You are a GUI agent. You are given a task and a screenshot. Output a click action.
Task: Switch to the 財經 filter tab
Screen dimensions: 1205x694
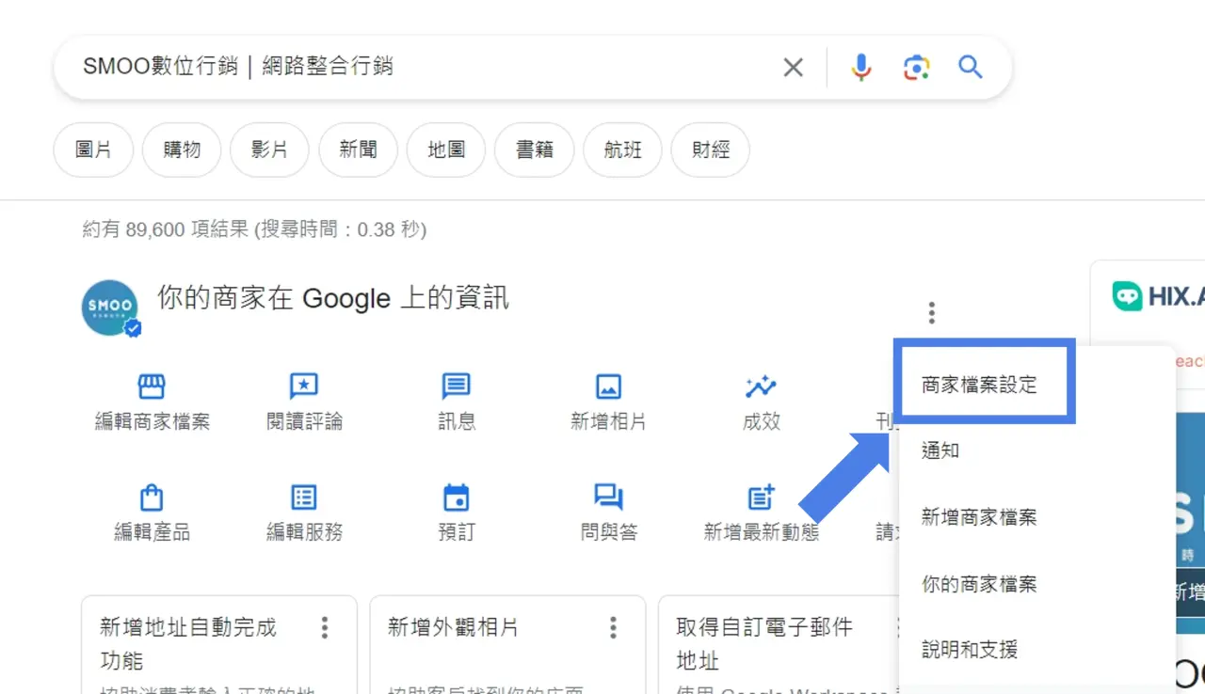[x=711, y=150]
